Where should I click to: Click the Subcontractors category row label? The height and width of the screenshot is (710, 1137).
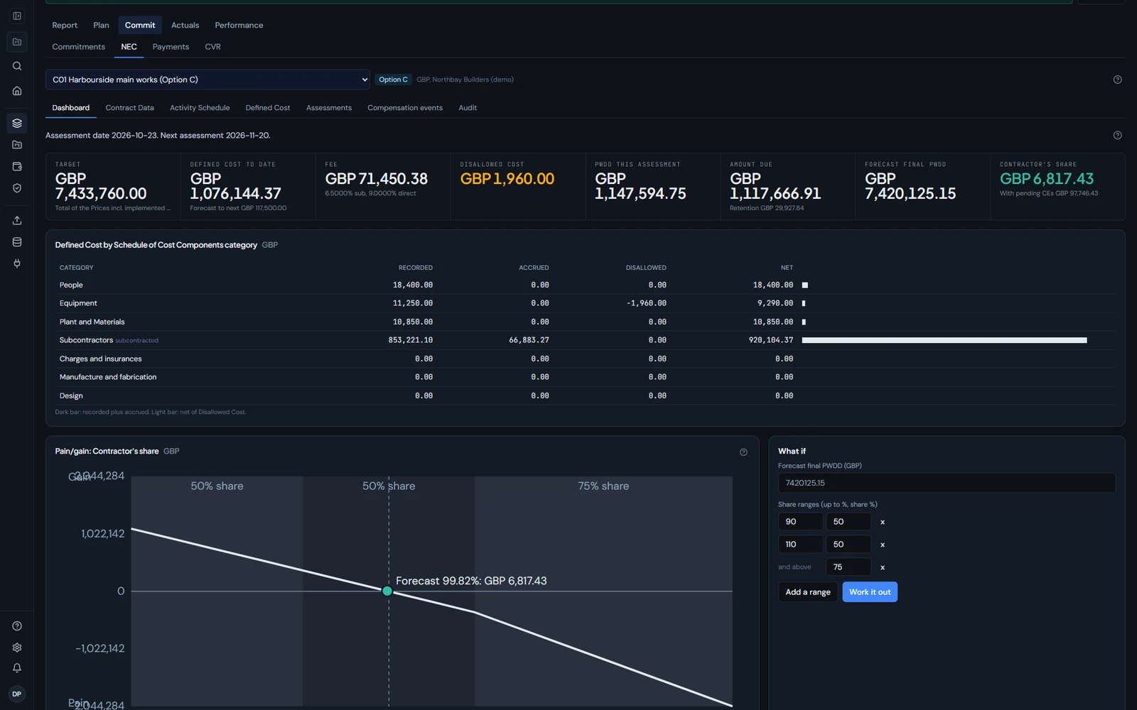click(86, 340)
